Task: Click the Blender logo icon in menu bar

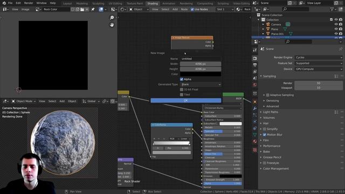Action: [4, 3]
